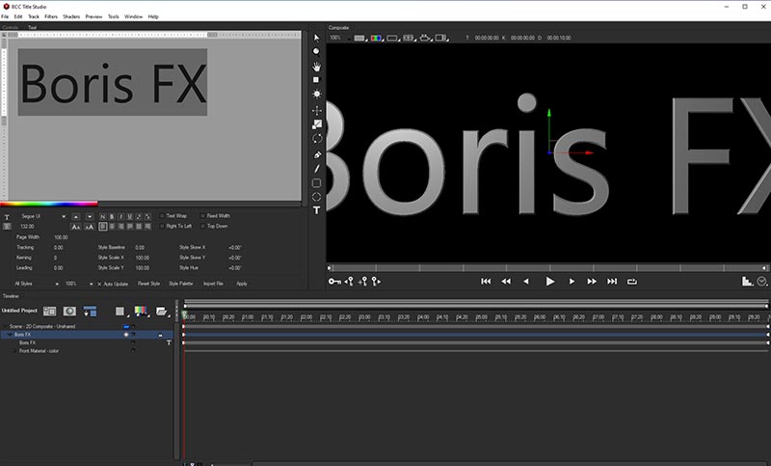The image size is (771, 466).
Task: Go to the previous keyframe
Action: 349,282
